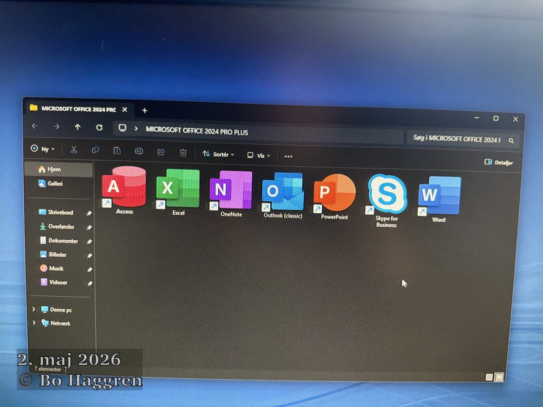
Task: Click the search magnifier icon
Action: click(511, 141)
